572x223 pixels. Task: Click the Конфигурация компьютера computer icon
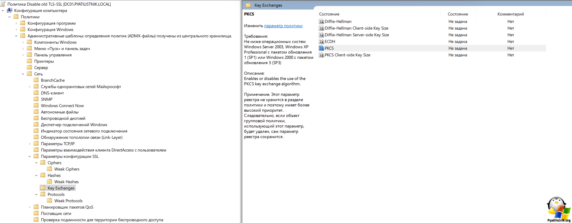click(10, 10)
